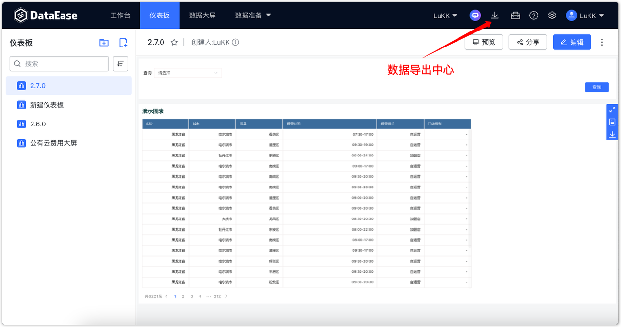This screenshot has height=327, width=621.
Task: Open the toolbox icon in top bar
Action: 515,15
